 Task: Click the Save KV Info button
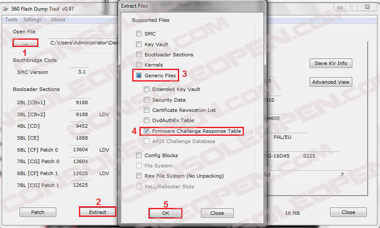[331, 63]
